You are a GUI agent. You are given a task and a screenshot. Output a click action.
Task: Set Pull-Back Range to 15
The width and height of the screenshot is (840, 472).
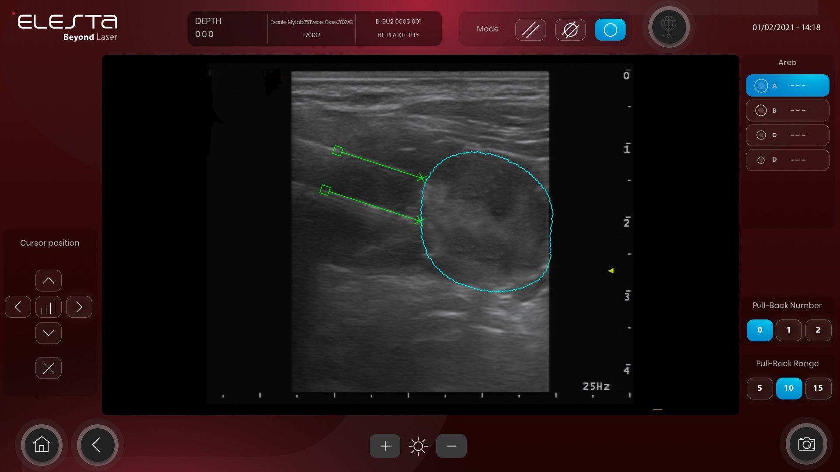[x=818, y=388]
